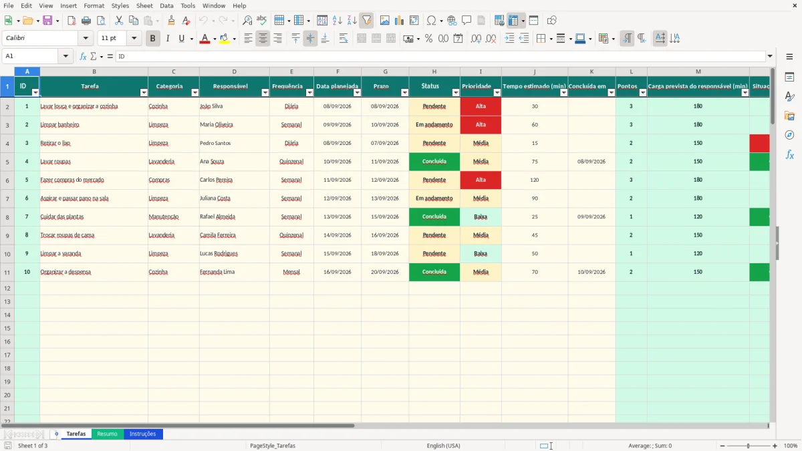Open the Function Wizard fx icon

point(83,56)
